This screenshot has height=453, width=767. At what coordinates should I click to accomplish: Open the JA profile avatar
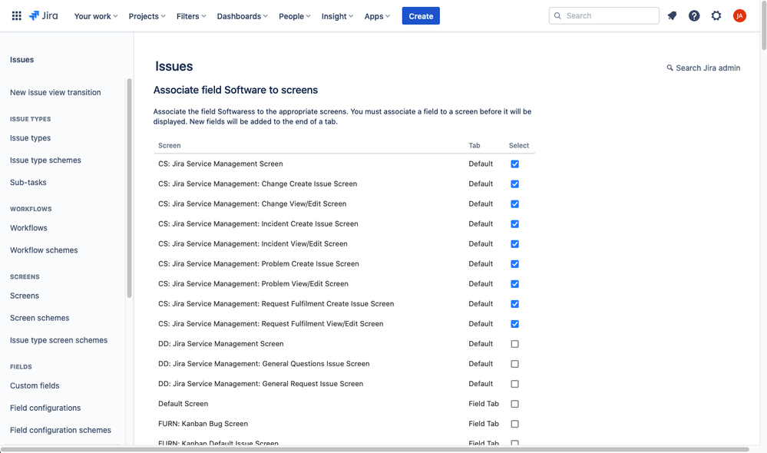[739, 15]
